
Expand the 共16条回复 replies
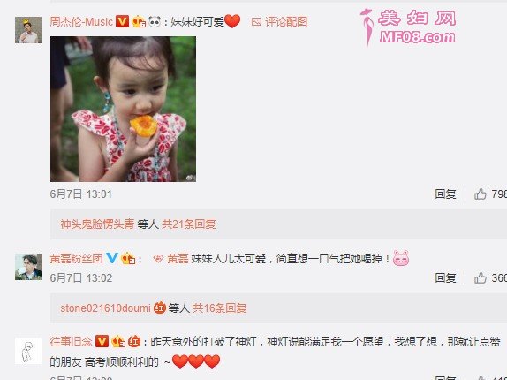coord(220,308)
